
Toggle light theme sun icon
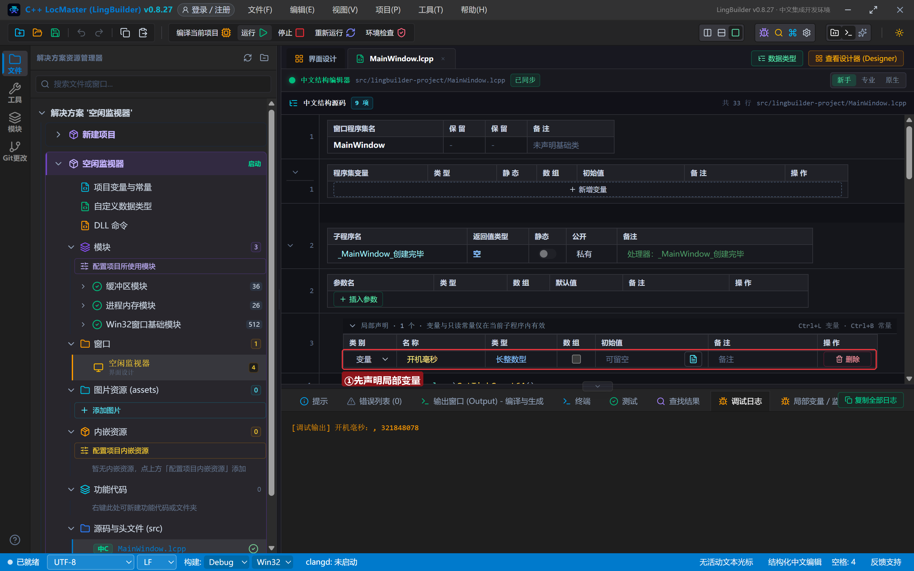pos(899,33)
